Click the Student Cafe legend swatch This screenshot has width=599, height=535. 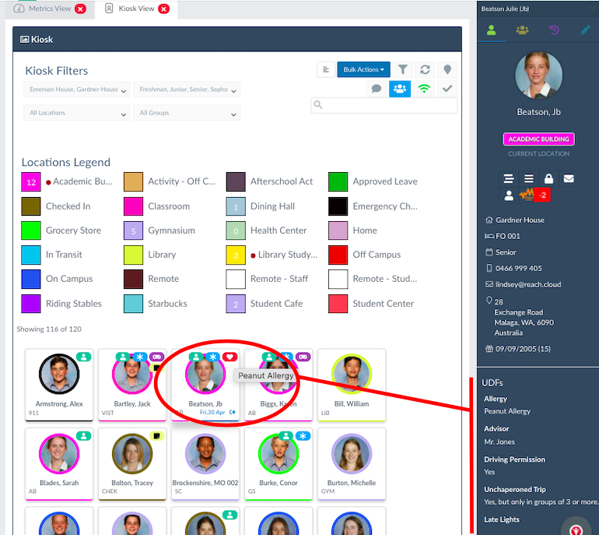(236, 304)
